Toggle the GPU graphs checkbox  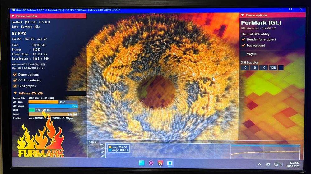click(x=15, y=86)
